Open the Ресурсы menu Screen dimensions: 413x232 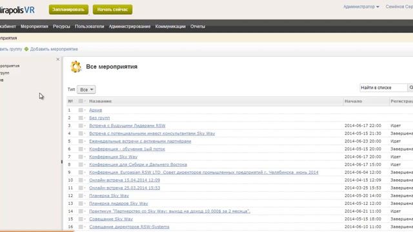click(x=61, y=26)
